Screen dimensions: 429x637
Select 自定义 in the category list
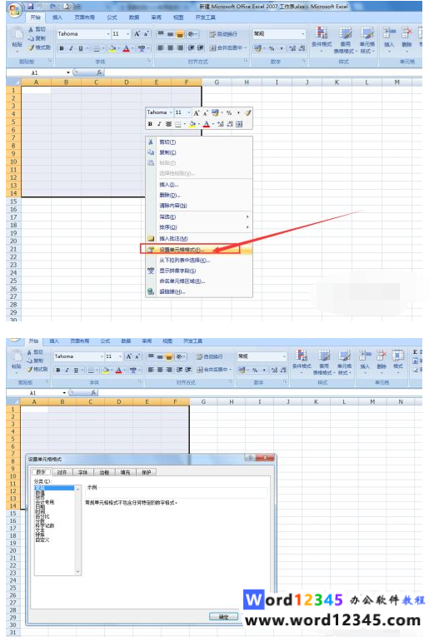coord(42,540)
